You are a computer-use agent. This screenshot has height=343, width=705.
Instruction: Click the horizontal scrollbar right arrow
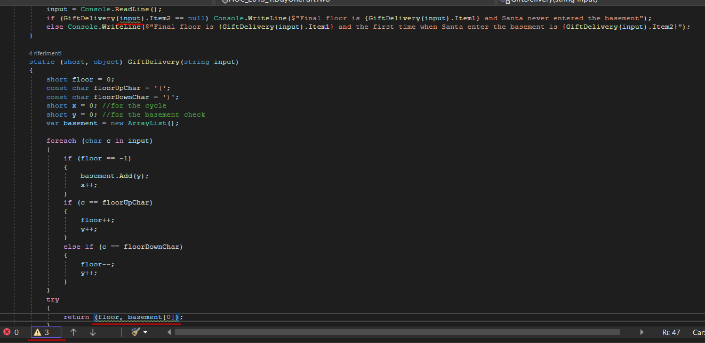642,332
